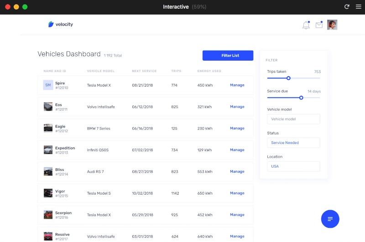
Task: Click the 640 kWh energy value
Action: 205,237
